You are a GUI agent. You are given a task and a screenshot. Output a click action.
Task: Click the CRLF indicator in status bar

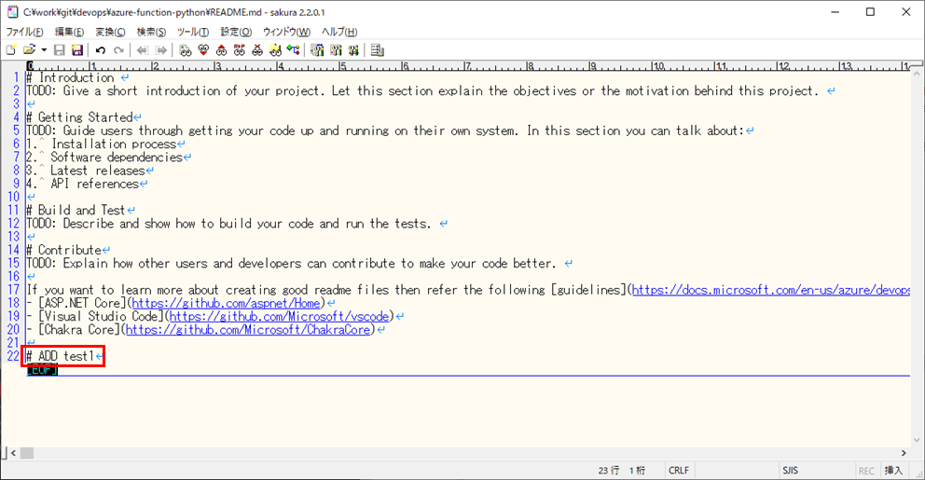click(x=679, y=470)
